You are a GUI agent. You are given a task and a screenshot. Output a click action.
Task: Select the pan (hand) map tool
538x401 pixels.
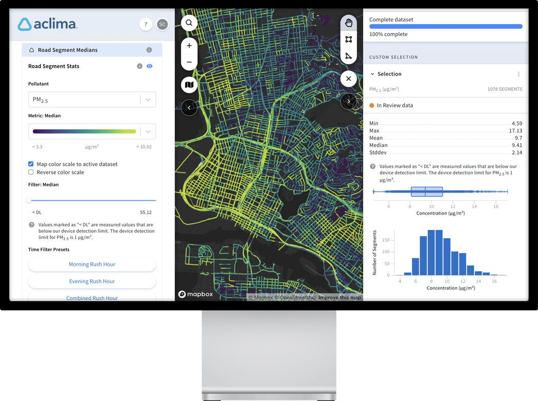(348, 23)
